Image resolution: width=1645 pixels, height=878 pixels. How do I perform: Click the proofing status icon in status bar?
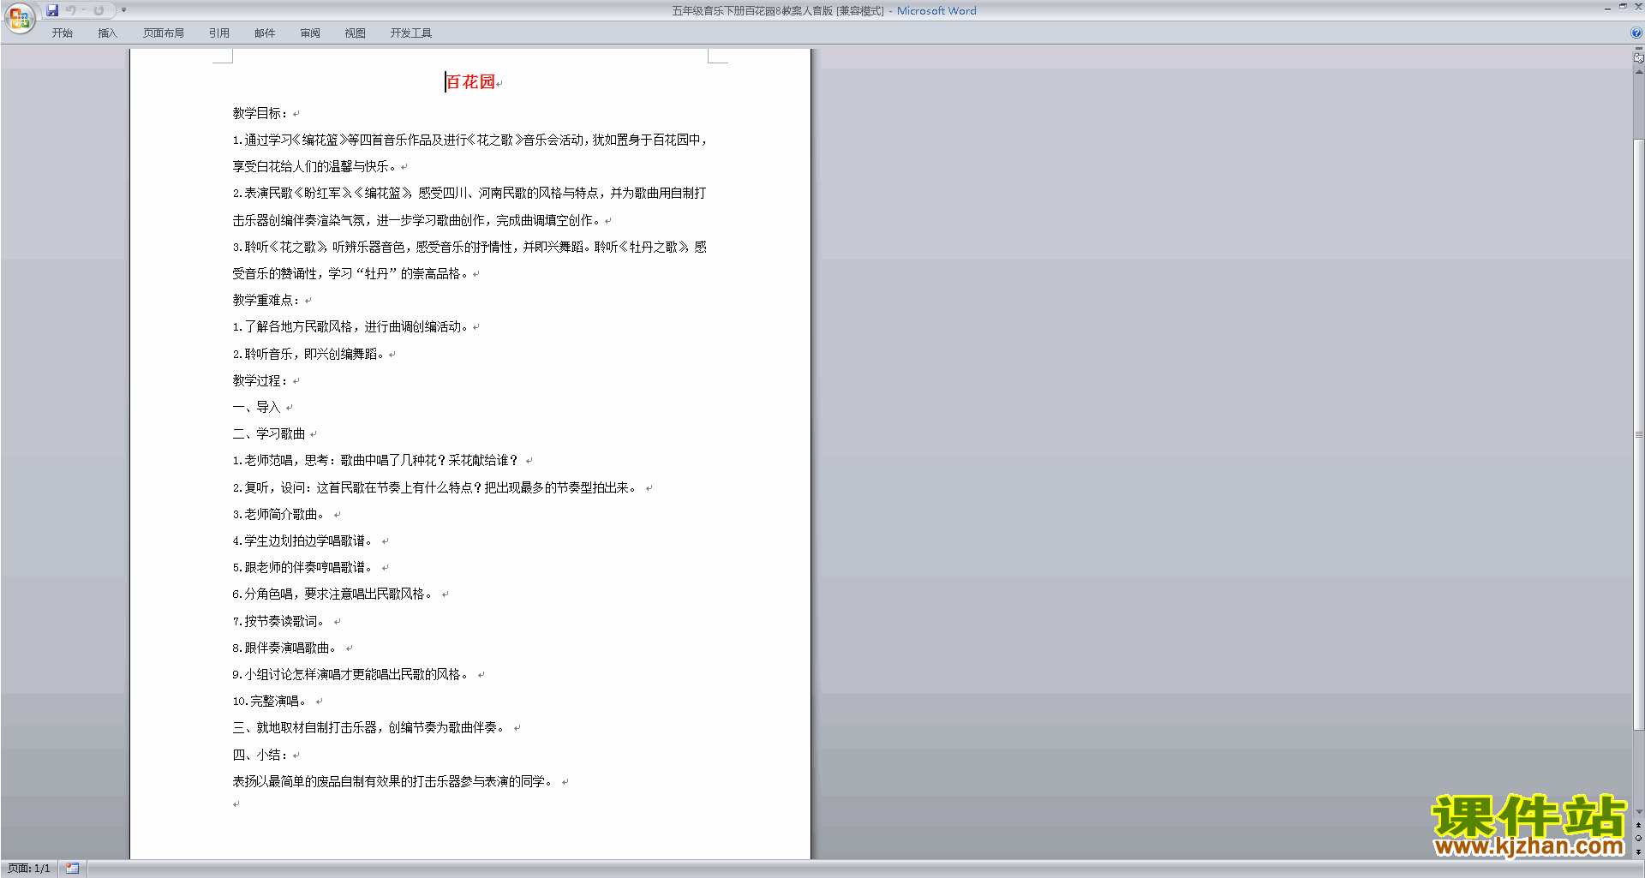[x=73, y=868]
